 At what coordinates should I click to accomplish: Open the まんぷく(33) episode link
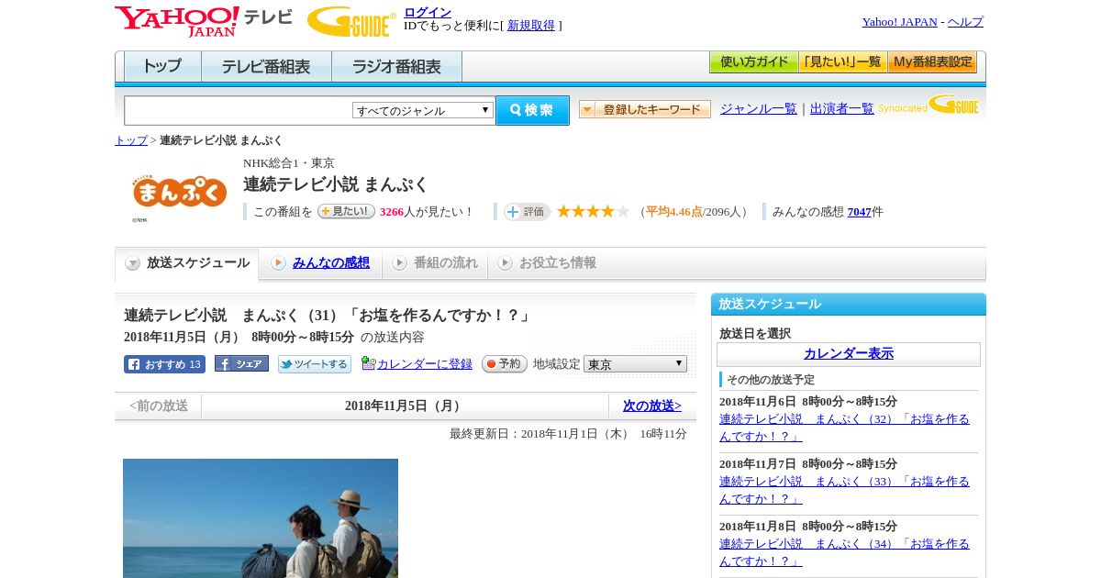[844, 490]
